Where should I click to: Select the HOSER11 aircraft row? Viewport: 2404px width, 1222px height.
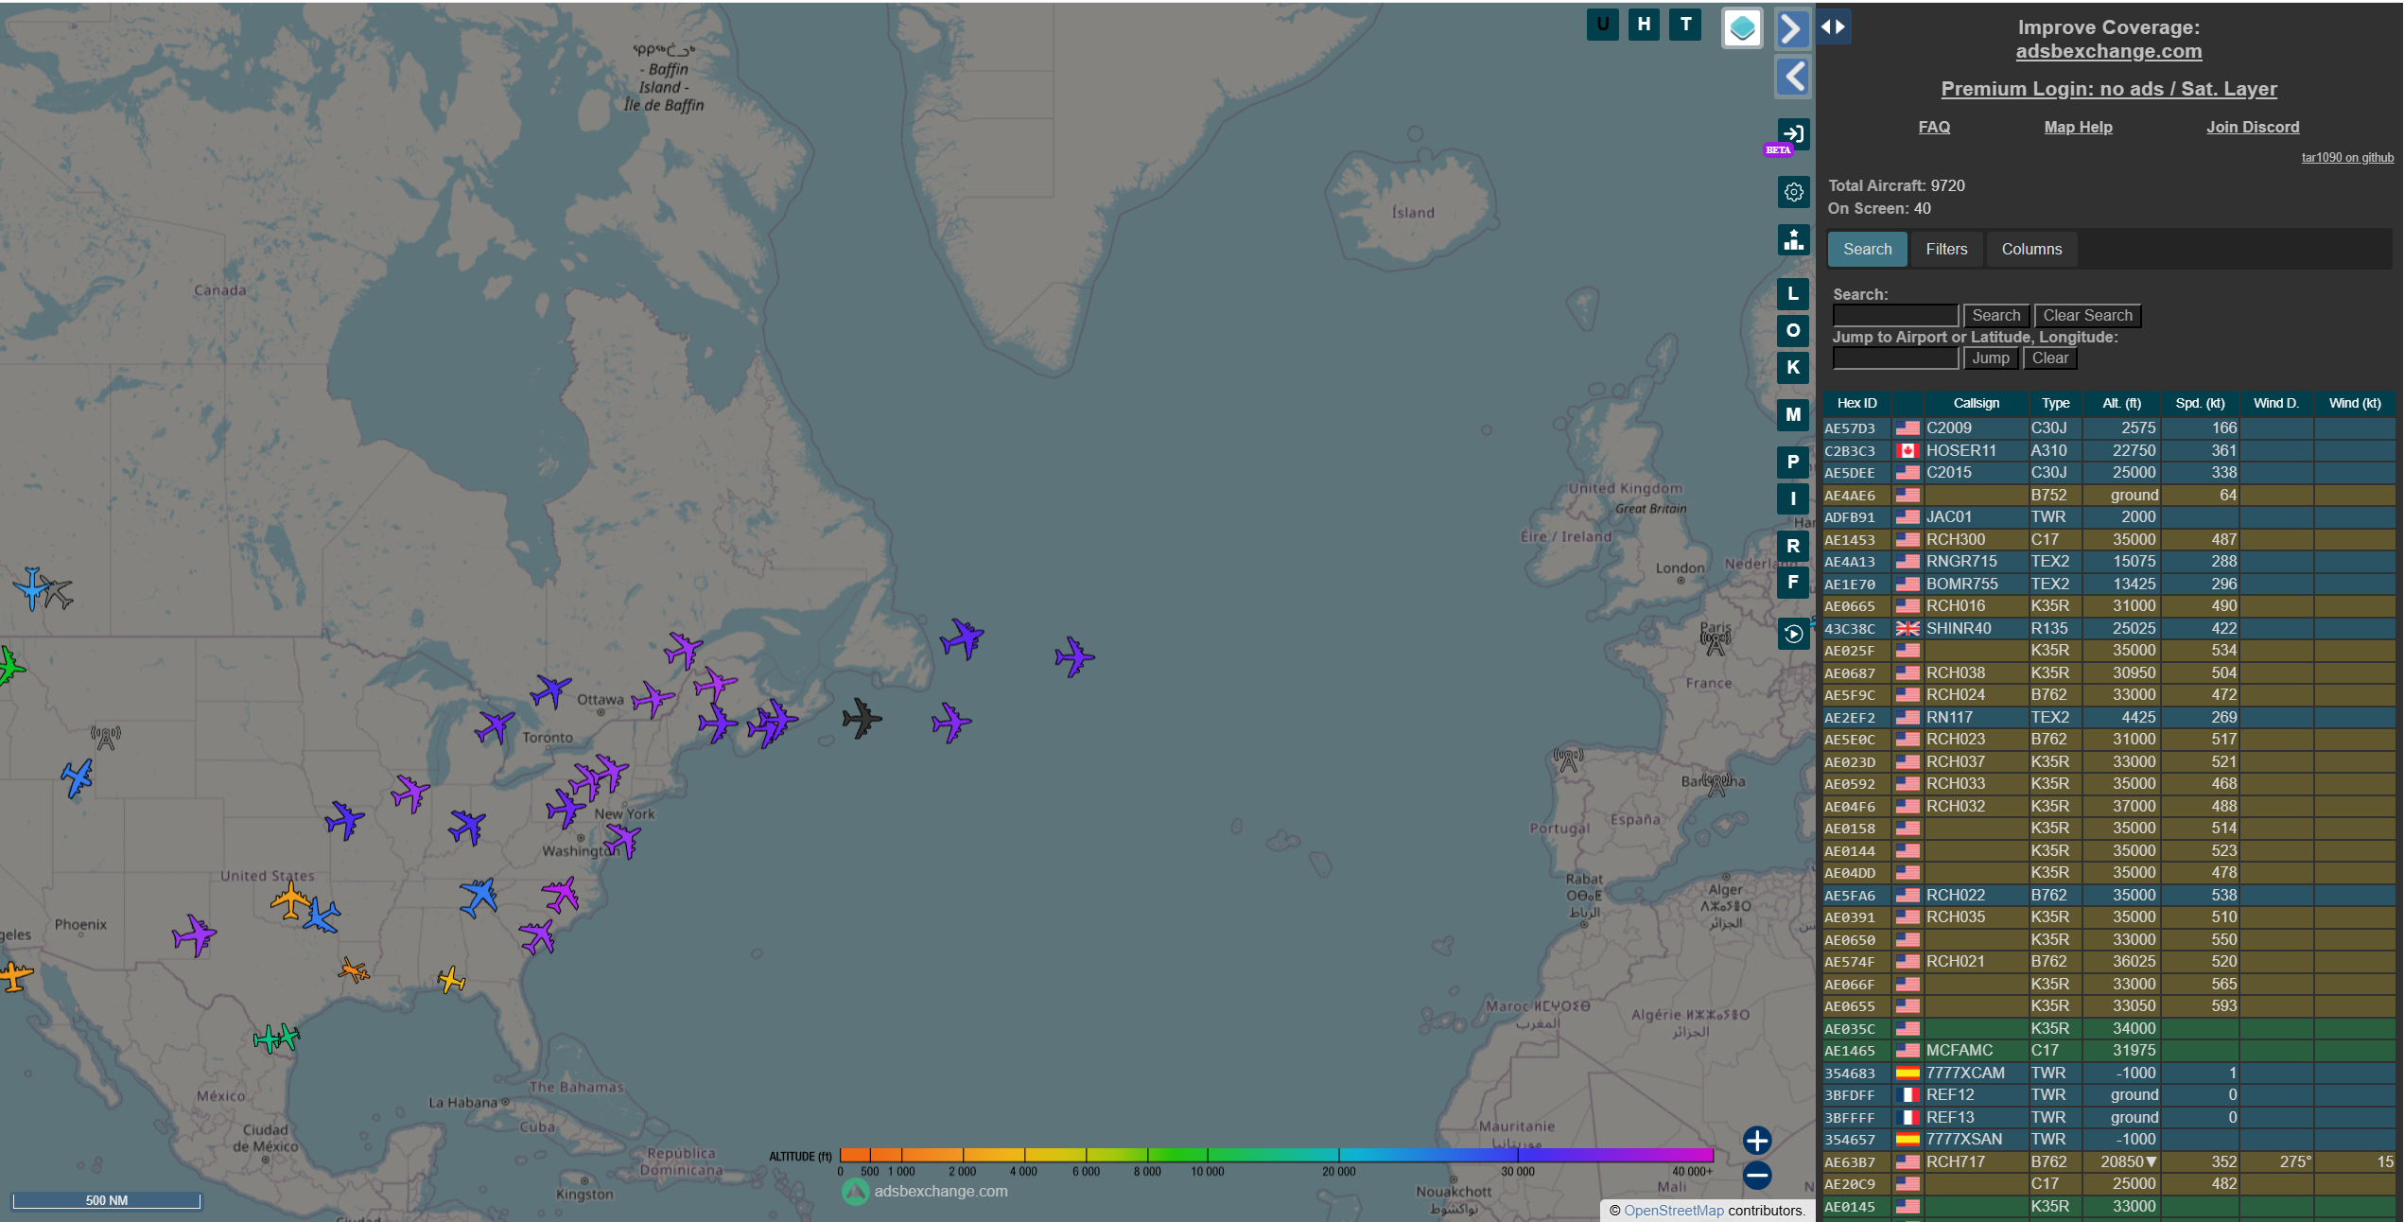[x=2109, y=451]
